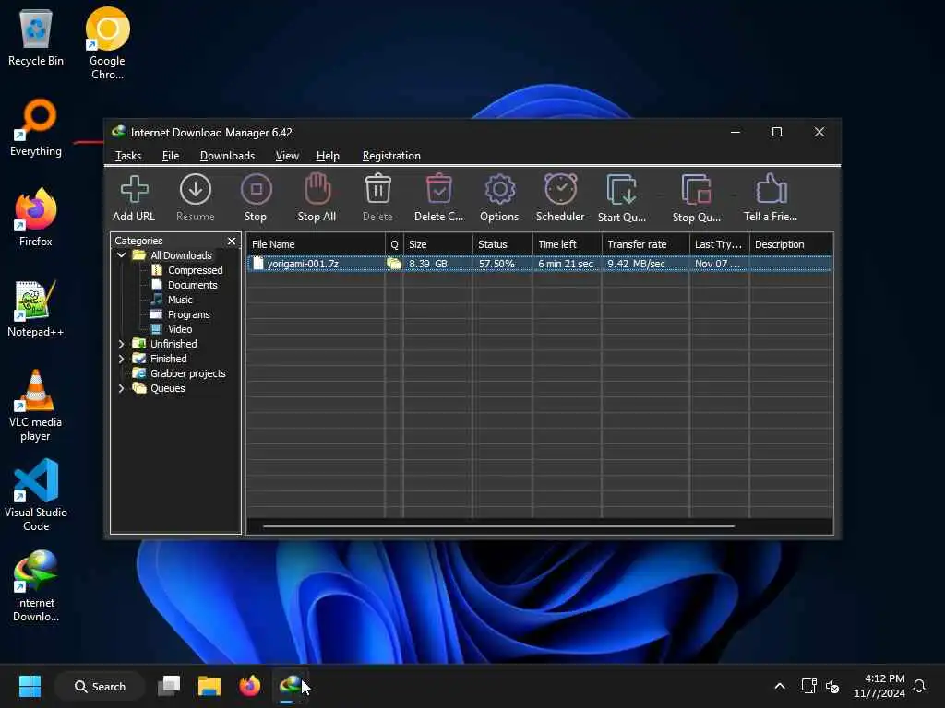Sort by Q column header

(x=394, y=244)
